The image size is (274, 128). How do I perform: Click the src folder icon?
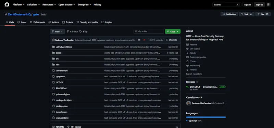pos(53,59)
